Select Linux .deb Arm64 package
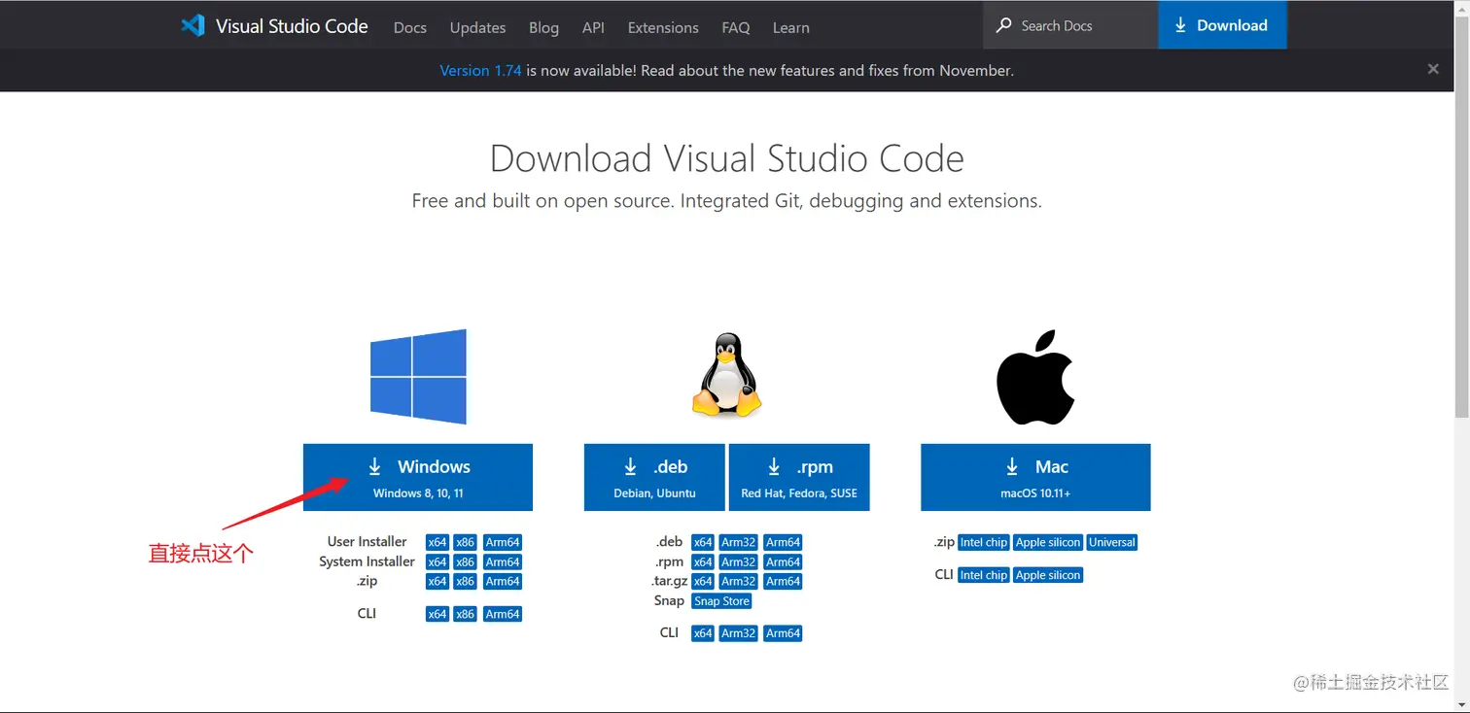The height and width of the screenshot is (713, 1470). pyautogui.click(x=783, y=542)
